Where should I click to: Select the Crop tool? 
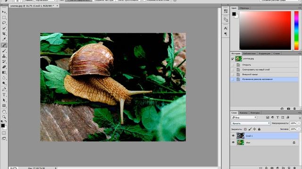click(x=4, y=34)
